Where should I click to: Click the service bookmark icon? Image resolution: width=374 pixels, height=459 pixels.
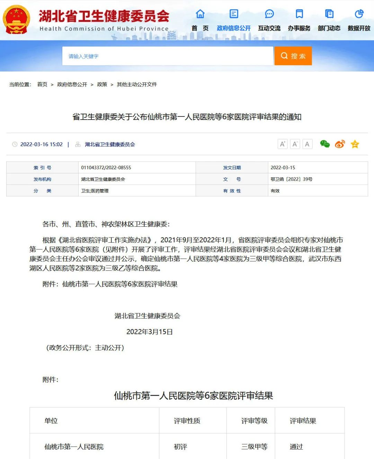[x=299, y=14]
